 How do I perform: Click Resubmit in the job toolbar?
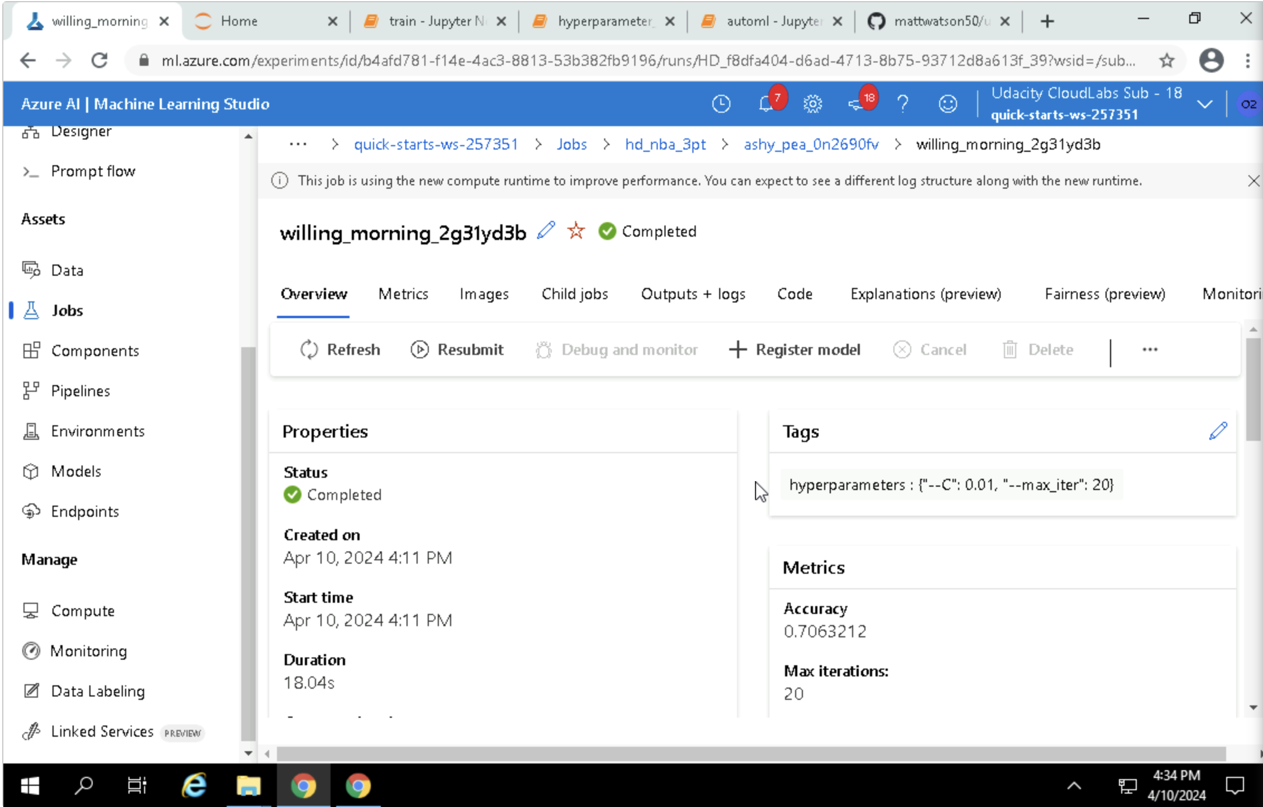[x=457, y=349]
